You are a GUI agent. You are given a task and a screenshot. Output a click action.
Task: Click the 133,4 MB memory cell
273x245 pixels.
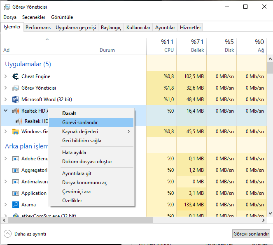click(x=191, y=205)
